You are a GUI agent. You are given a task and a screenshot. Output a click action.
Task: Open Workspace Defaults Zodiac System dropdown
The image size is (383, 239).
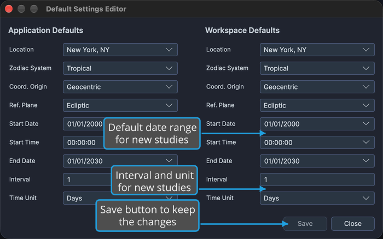tap(317, 68)
